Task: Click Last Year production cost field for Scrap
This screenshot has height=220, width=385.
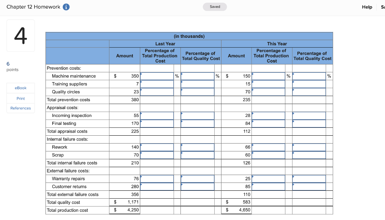Action: (x=157, y=155)
